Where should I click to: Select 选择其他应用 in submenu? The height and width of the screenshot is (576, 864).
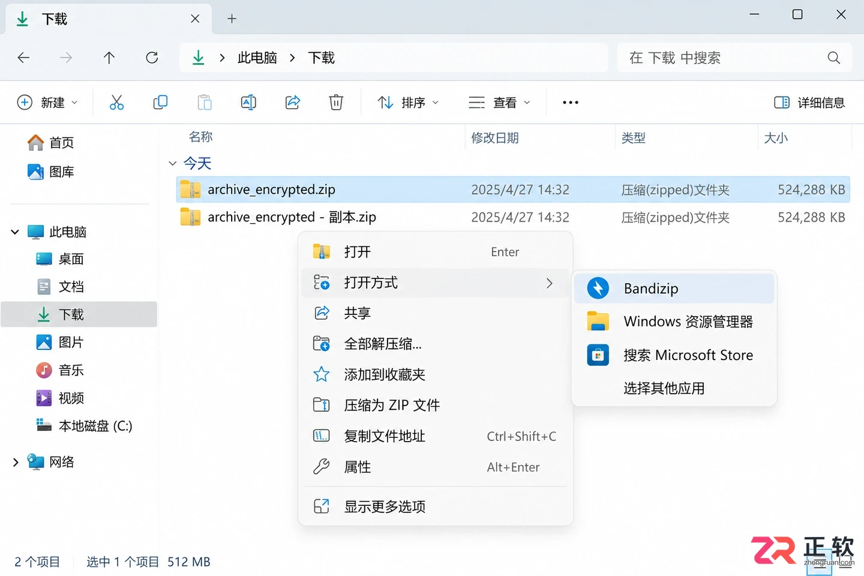tap(674, 388)
